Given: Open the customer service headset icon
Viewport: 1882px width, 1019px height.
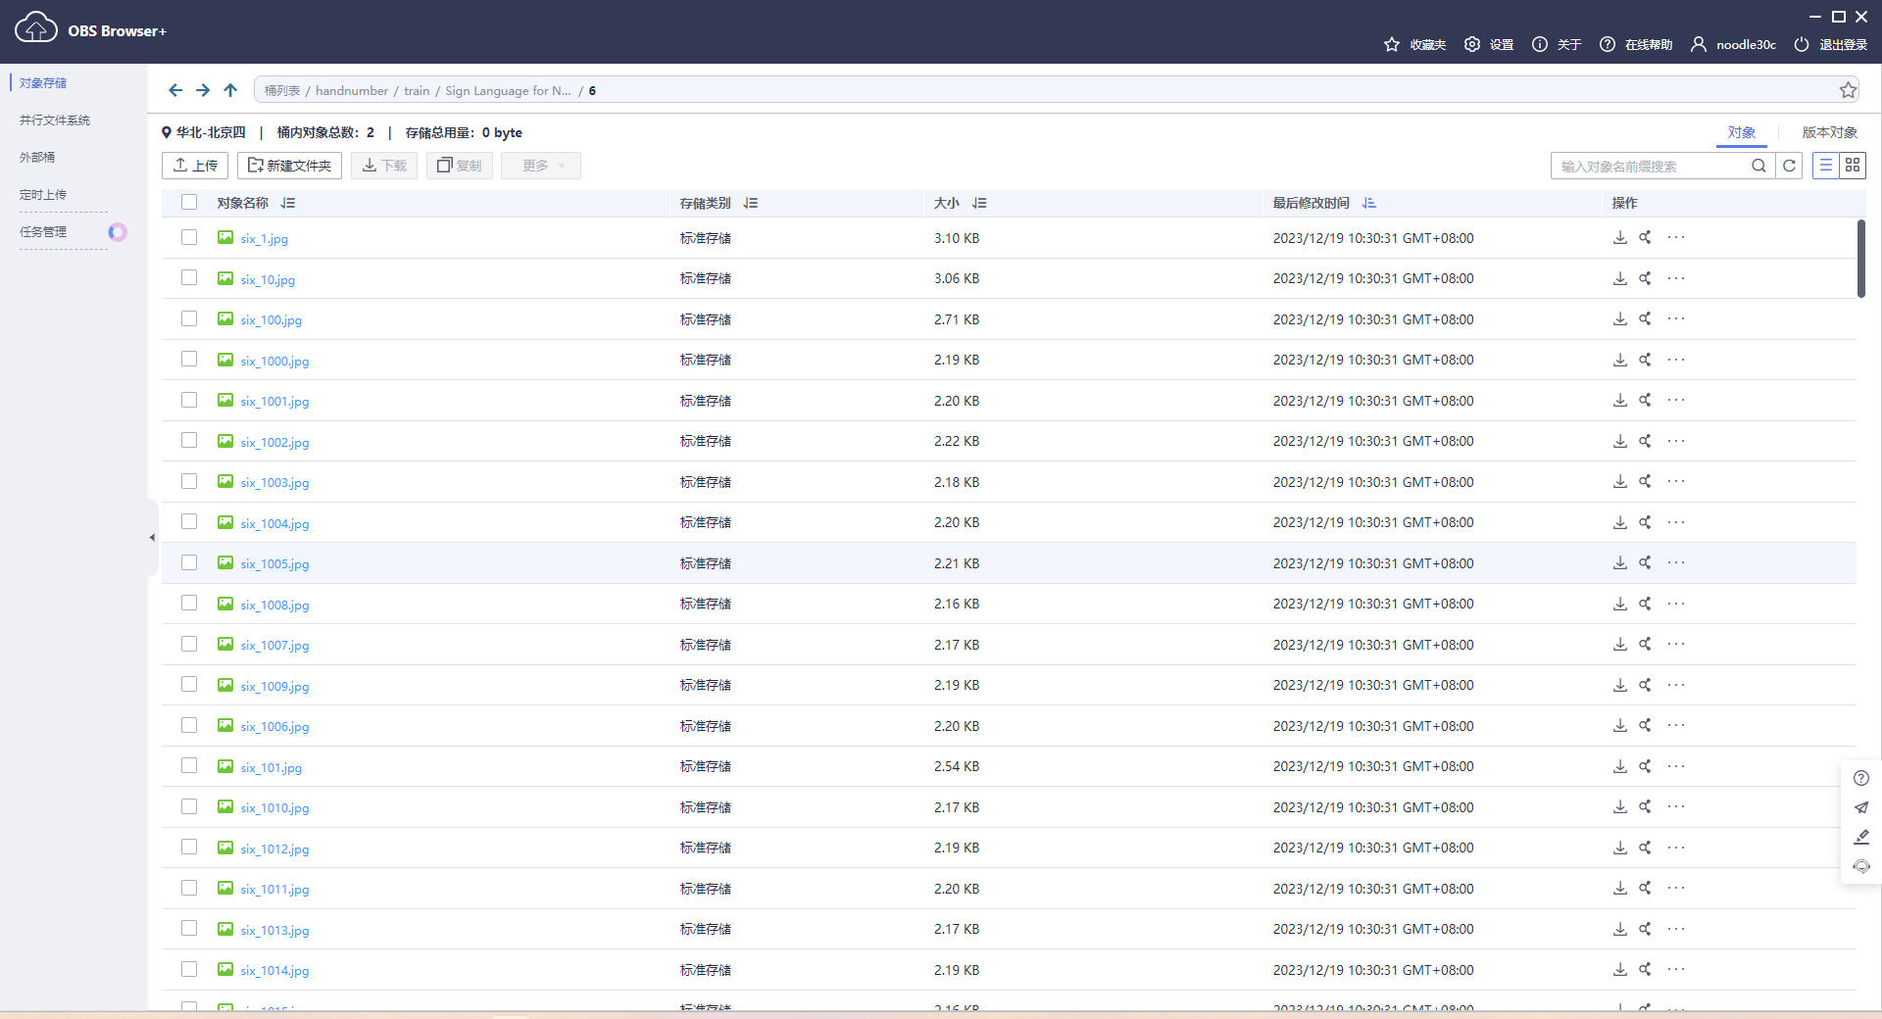Looking at the screenshot, I should coord(1861,866).
